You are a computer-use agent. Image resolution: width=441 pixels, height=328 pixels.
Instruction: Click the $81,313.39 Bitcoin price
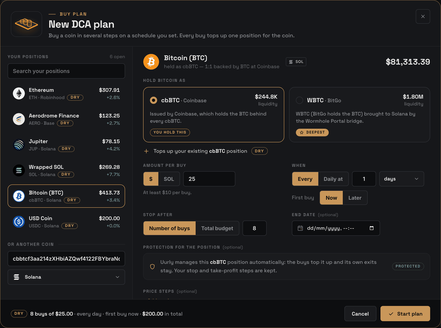[408, 62]
